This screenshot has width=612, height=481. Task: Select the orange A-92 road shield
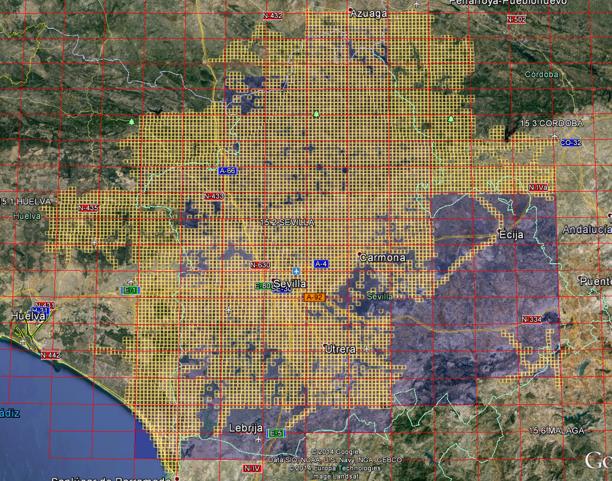[315, 297]
